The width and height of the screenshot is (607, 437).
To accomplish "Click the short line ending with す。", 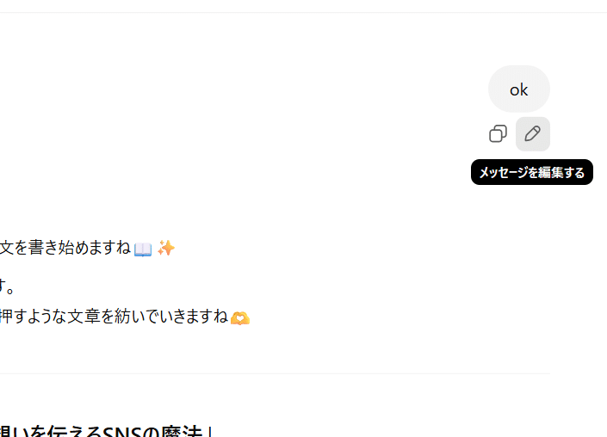I will click(7, 286).
